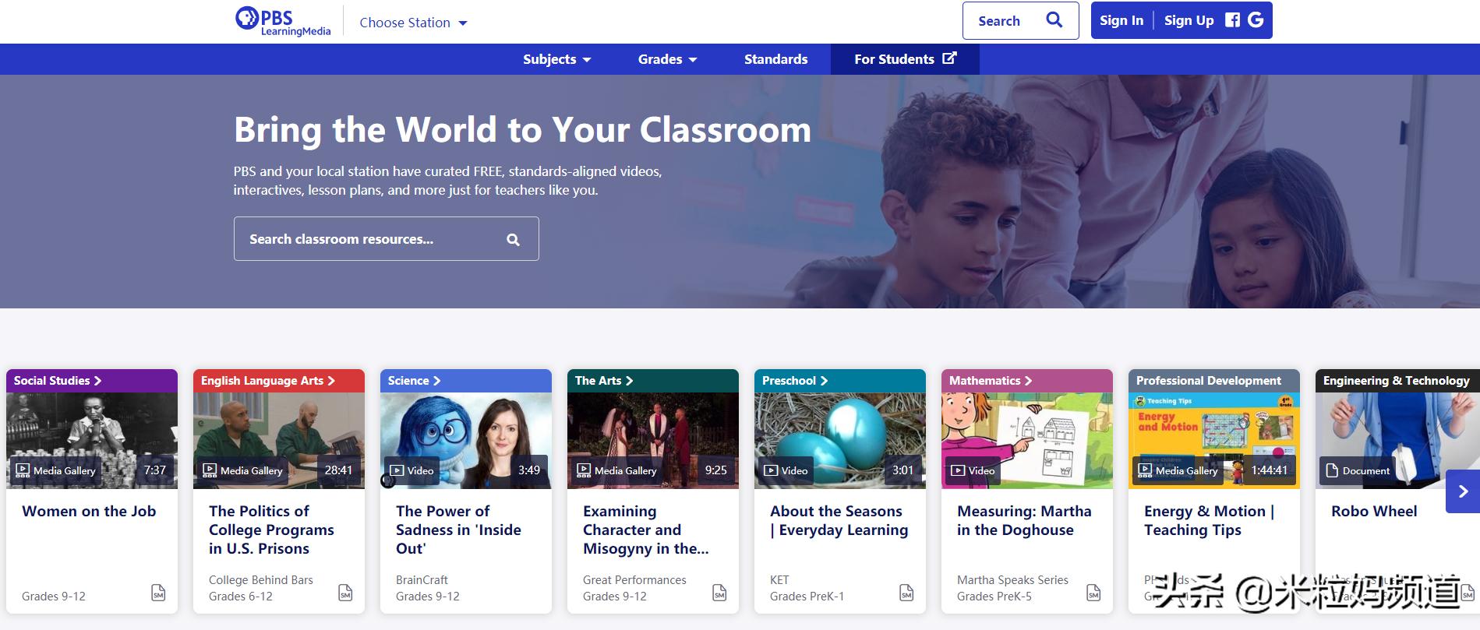Open the Preschool category header
The image size is (1480, 630).
pos(795,381)
